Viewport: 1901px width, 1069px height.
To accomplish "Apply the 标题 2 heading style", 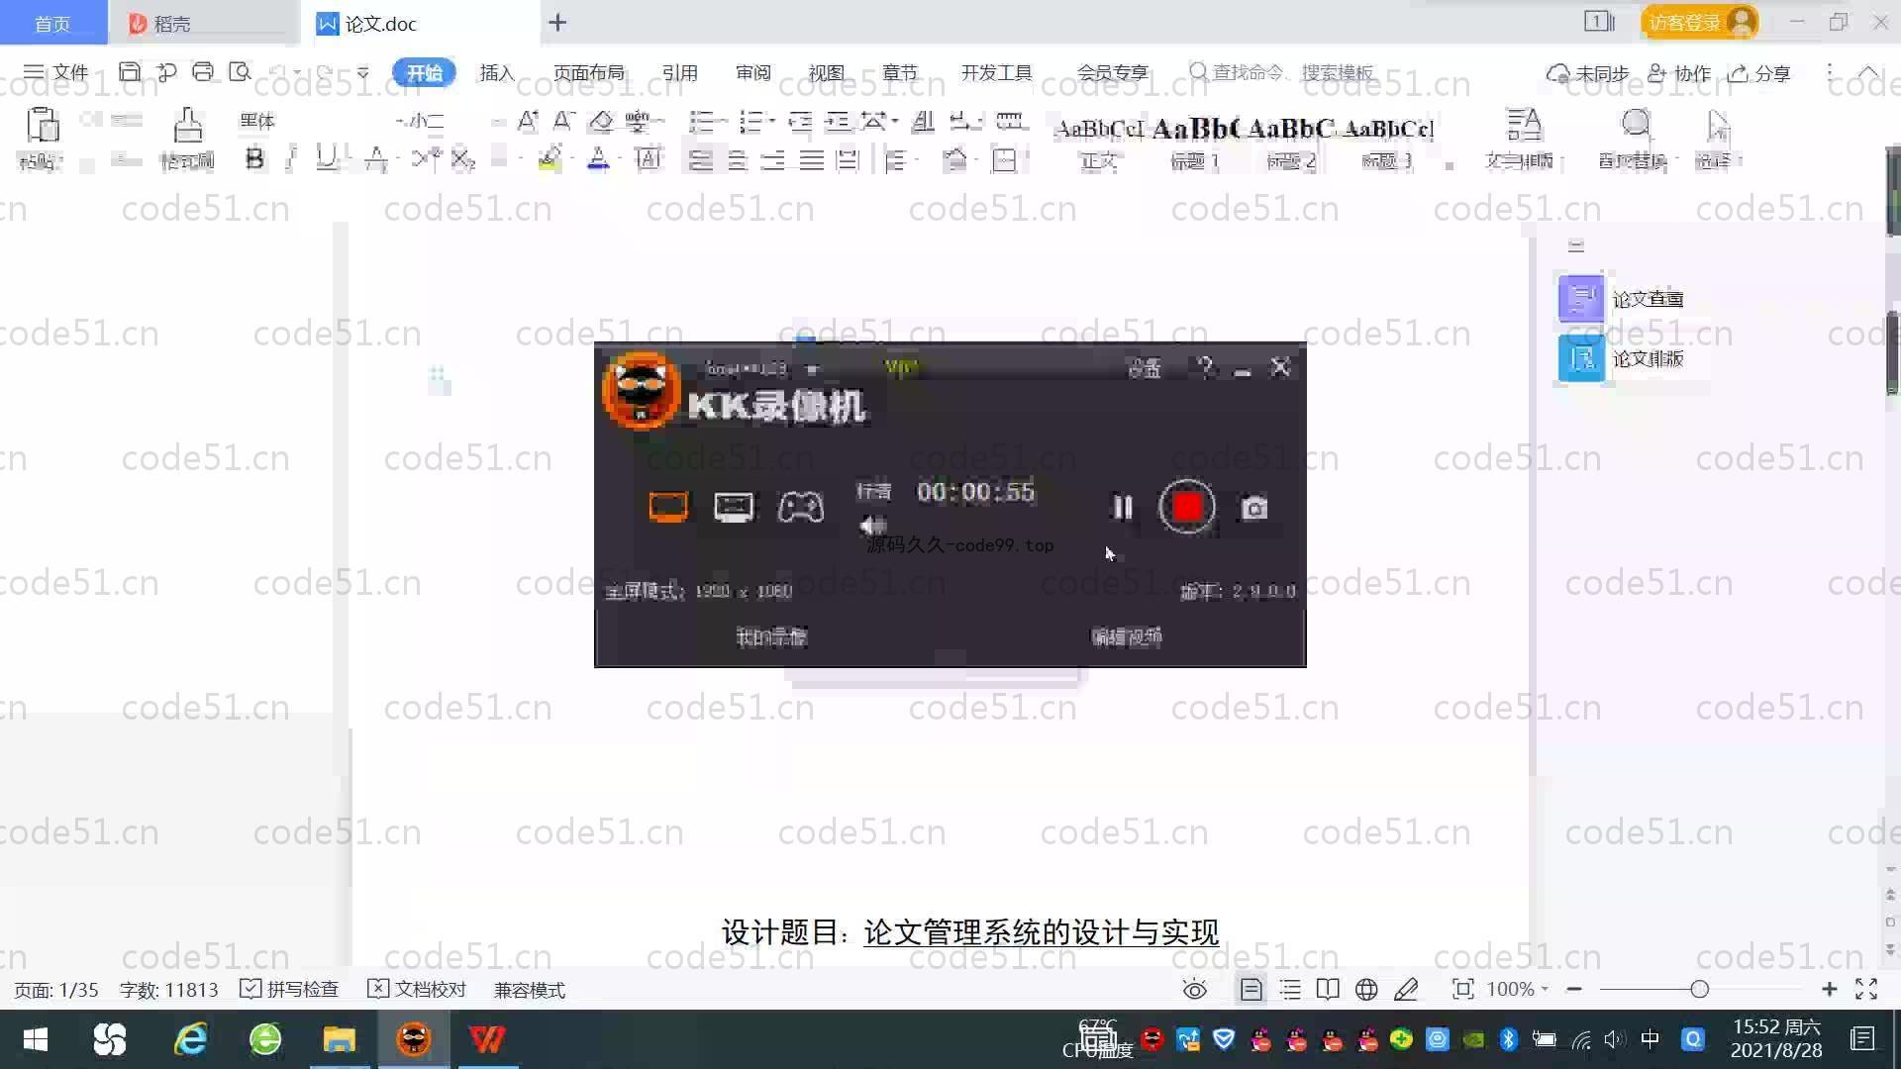I will (x=1291, y=142).
